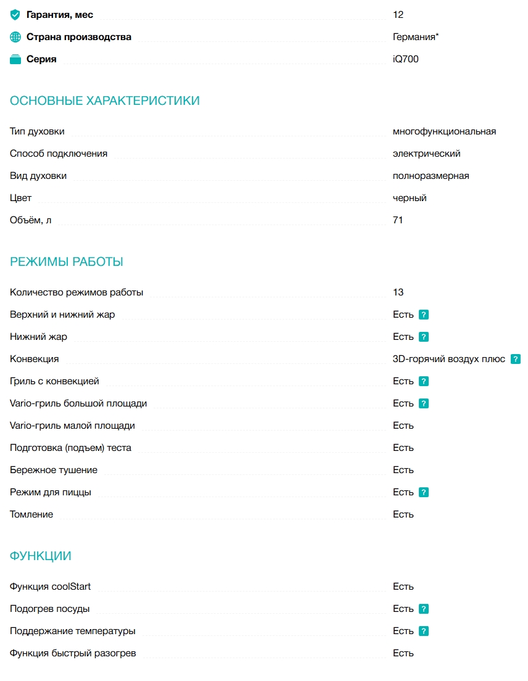Click help icon for Режим для пиццы

[x=424, y=492]
